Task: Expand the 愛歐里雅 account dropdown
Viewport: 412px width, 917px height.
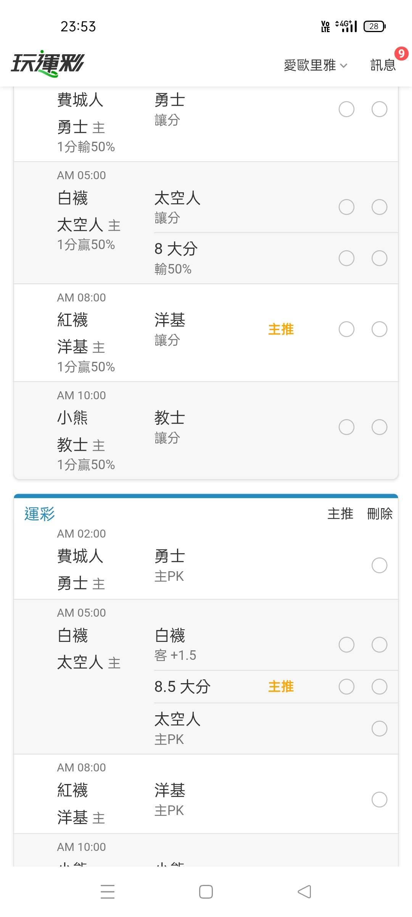Action: pos(315,65)
